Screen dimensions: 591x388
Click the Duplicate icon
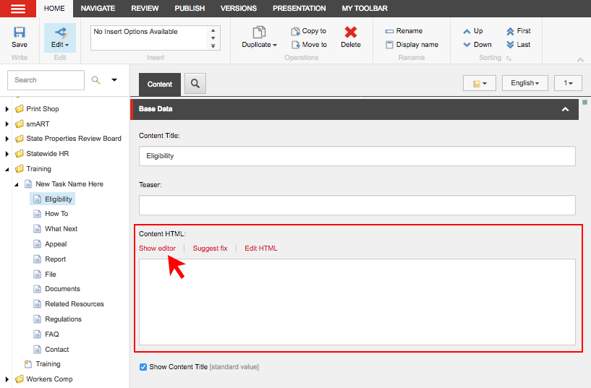259,33
